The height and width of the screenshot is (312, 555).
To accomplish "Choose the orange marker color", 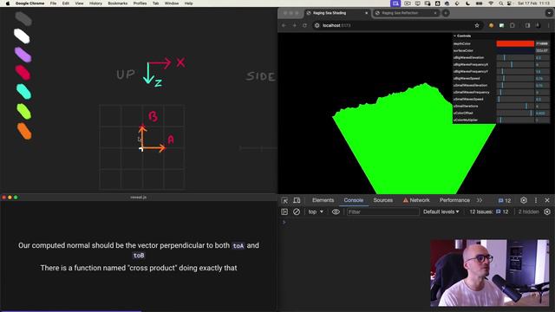I will [24, 131].
